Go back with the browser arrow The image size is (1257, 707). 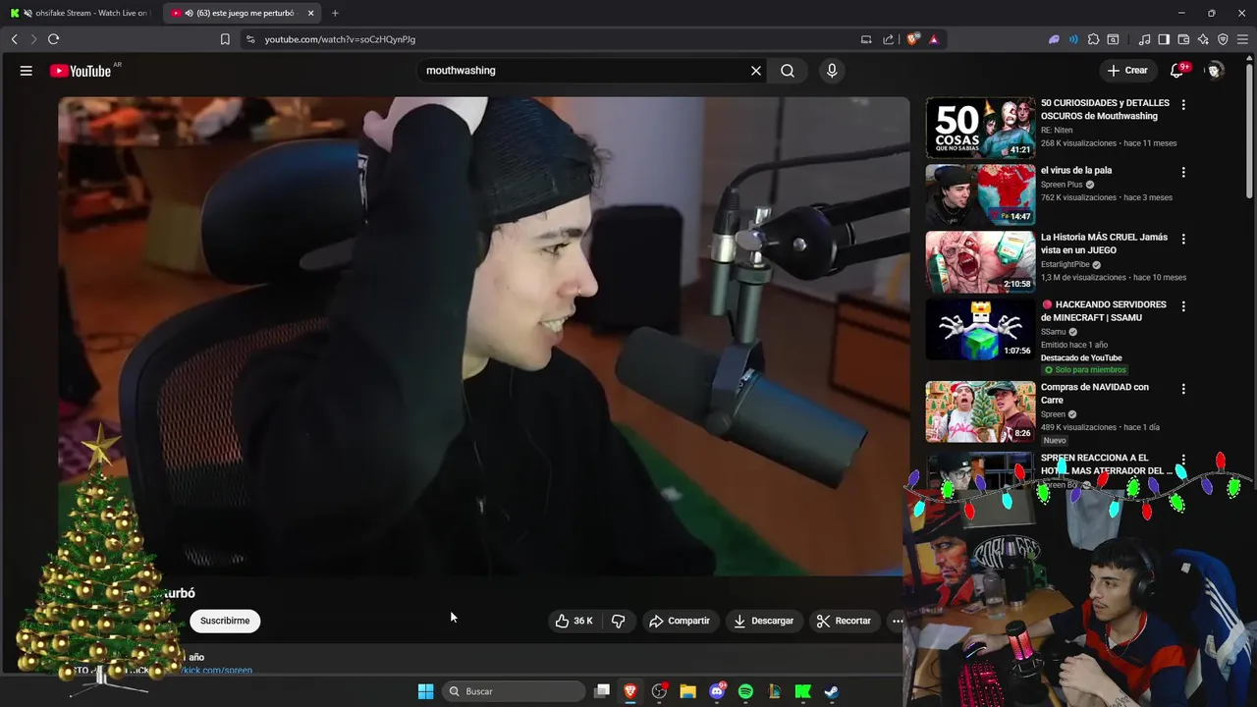pyautogui.click(x=14, y=39)
